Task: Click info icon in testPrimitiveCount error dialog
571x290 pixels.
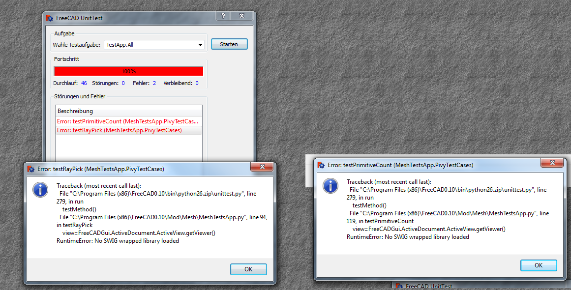Action: point(331,186)
